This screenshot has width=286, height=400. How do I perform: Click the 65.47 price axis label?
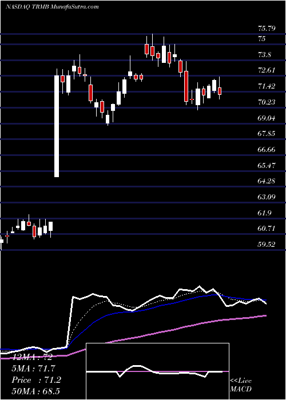tap(267, 166)
